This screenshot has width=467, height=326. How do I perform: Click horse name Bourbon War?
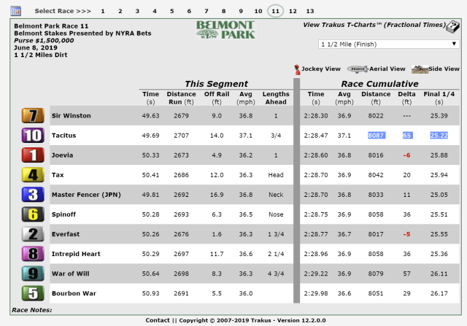74,293
